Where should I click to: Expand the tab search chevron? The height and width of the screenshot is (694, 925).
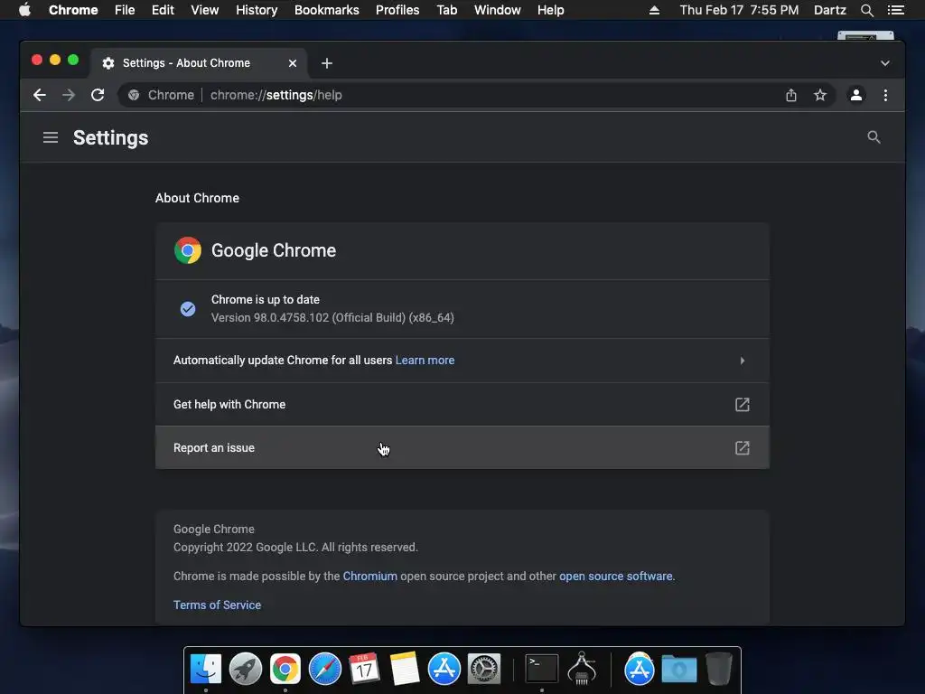[885, 63]
